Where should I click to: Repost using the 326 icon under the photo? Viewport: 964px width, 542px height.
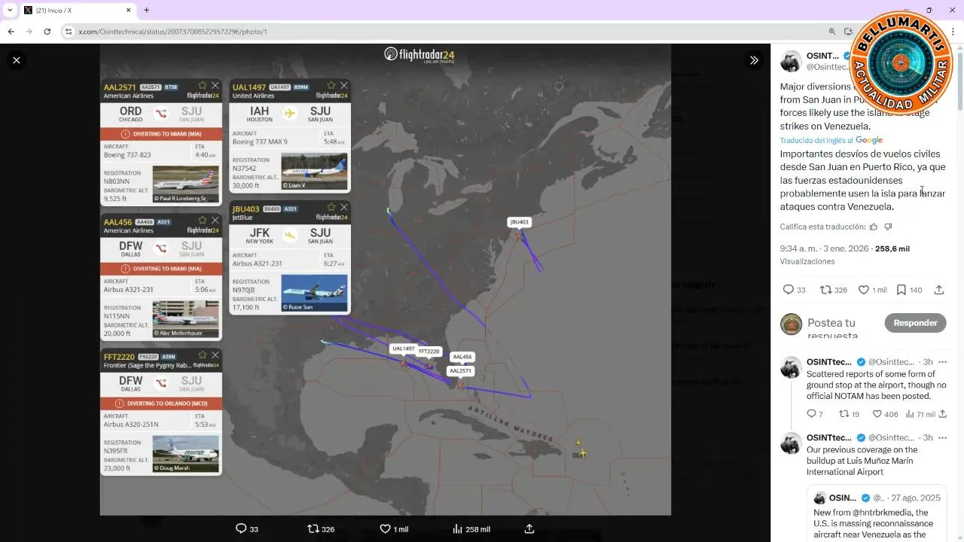point(321,528)
